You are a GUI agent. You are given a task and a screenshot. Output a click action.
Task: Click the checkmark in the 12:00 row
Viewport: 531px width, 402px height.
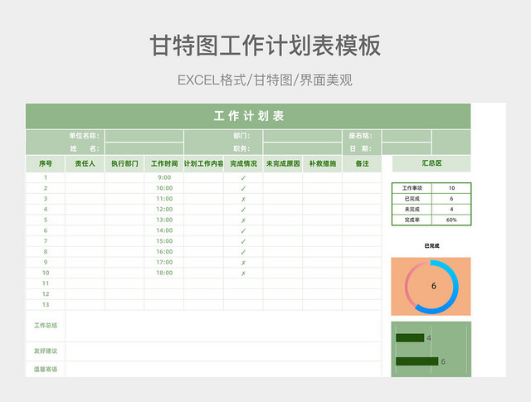pyautogui.click(x=243, y=210)
